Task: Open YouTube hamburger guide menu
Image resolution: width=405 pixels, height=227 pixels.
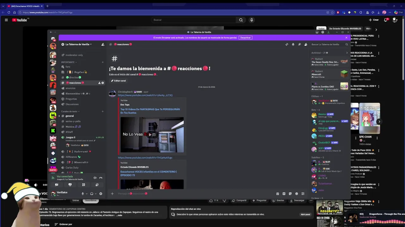Action: [6, 20]
